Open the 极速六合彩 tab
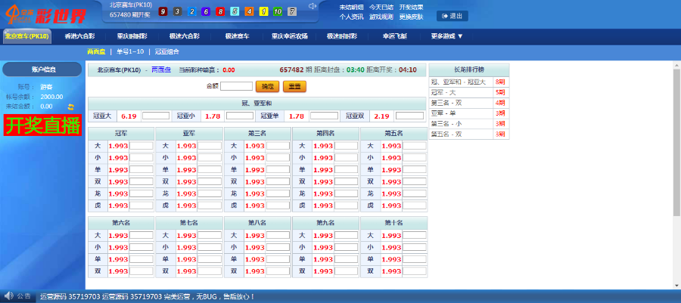This screenshot has height=303, width=681. 185,36
